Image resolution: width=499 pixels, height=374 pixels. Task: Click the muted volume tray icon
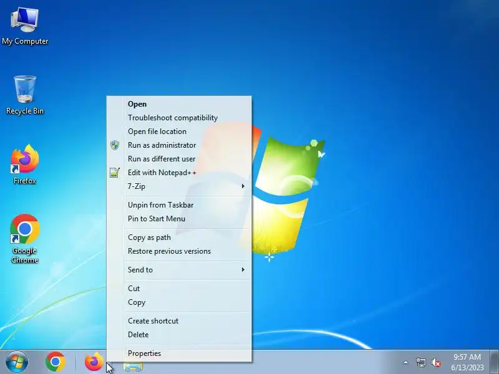point(436,362)
